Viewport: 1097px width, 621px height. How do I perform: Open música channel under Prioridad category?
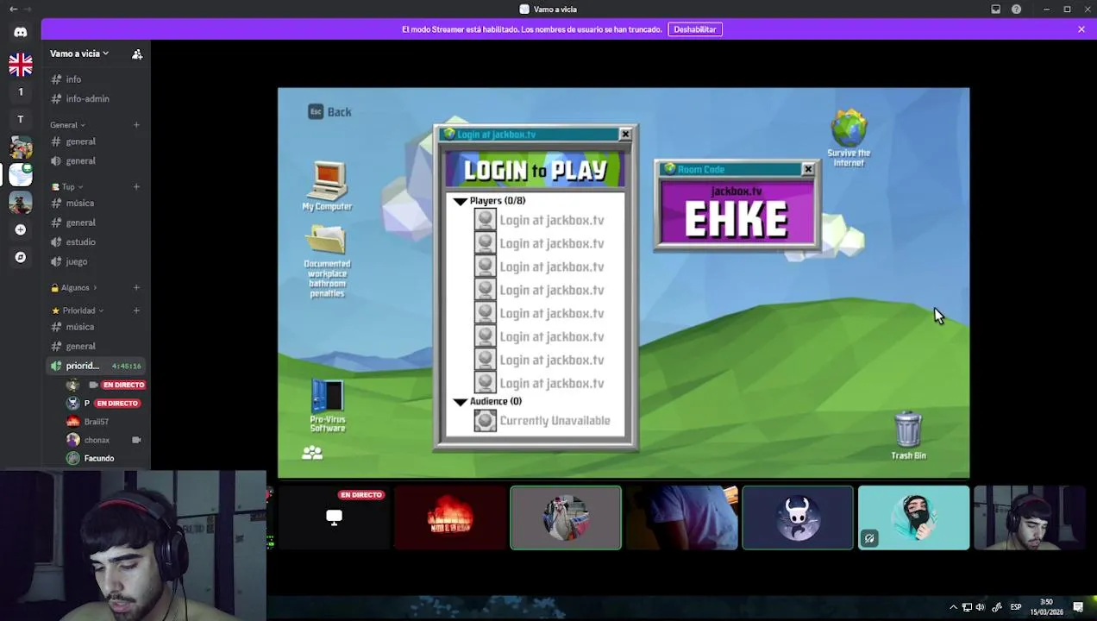[95, 327]
